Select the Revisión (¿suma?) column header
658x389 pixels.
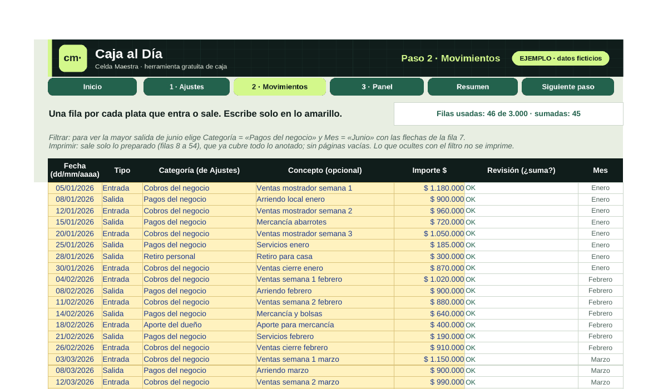click(521, 170)
